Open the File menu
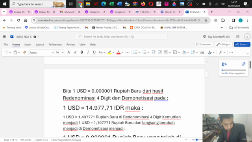This screenshot has height=142, width=252. coord(6,45)
